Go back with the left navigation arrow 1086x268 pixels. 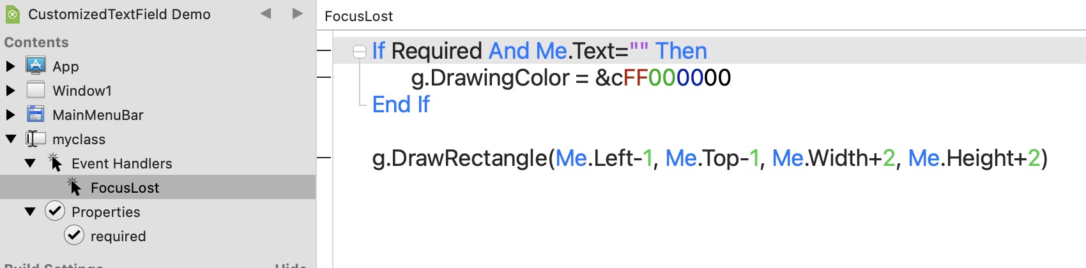tap(266, 13)
